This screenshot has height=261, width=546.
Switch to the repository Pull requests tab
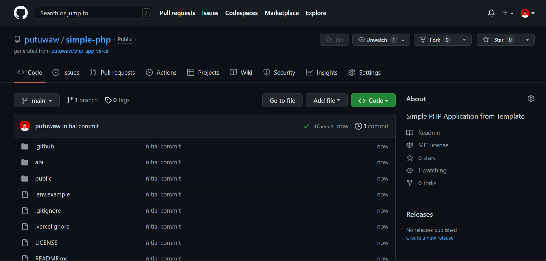(x=112, y=73)
